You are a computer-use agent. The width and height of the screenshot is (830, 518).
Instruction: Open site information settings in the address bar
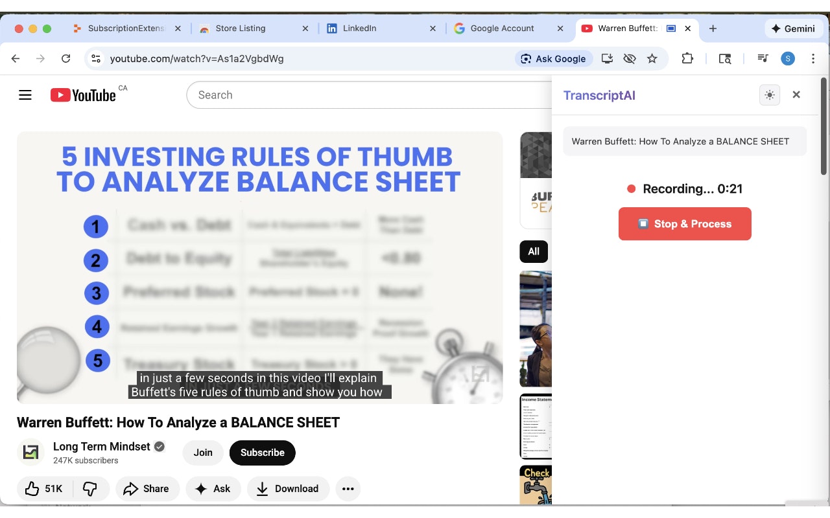tap(96, 58)
